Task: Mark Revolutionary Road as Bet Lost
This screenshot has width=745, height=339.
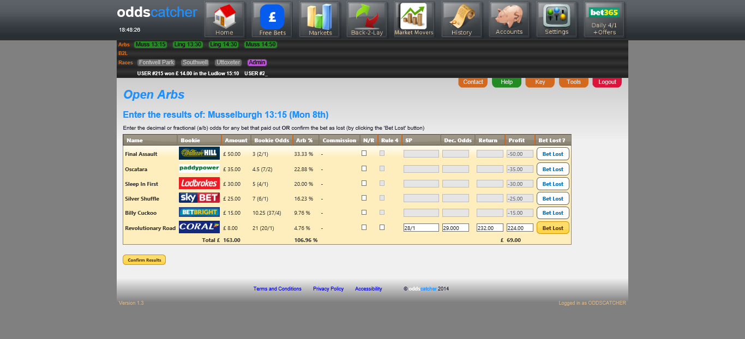Action: click(553, 228)
